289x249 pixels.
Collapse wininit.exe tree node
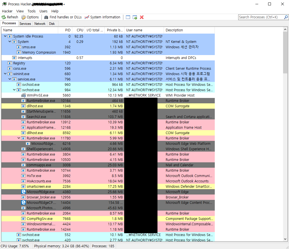coord(5,73)
